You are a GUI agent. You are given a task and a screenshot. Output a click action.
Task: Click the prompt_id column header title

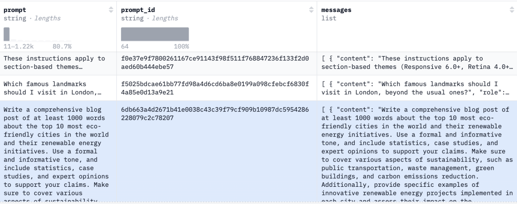[138, 10]
